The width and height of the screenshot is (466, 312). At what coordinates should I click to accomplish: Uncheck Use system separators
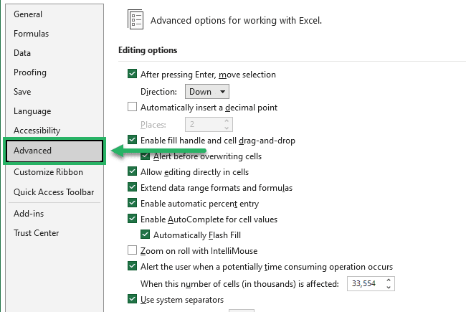[x=132, y=298]
